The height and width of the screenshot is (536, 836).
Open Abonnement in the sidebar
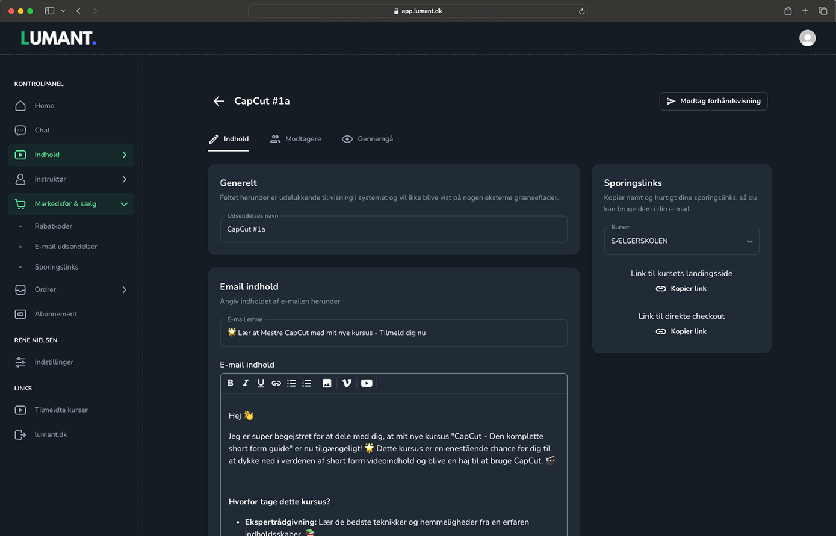point(71,314)
